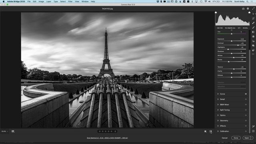Expand the Detail panel
The width and height of the screenshot is (256, 144).
click(218, 99)
